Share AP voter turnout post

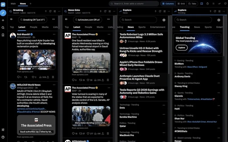click(x=103, y=133)
